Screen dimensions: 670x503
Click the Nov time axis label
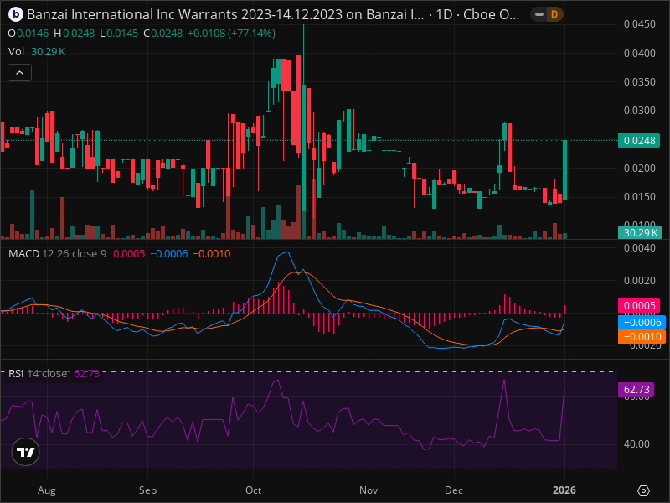pos(368,490)
